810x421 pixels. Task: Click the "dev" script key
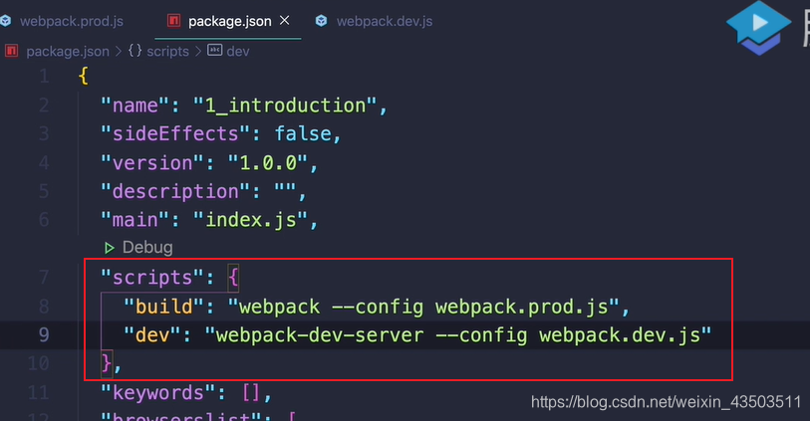point(152,335)
